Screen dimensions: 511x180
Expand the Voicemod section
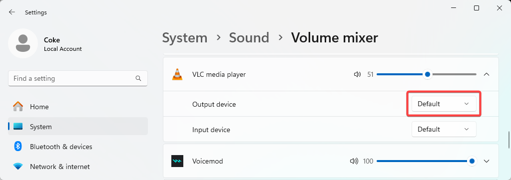point(487,161)
